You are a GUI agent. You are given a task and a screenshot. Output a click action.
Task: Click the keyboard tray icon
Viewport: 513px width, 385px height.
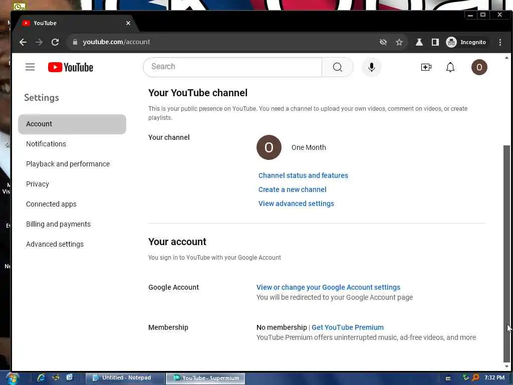pyautogui.click(x=448, y=378)
